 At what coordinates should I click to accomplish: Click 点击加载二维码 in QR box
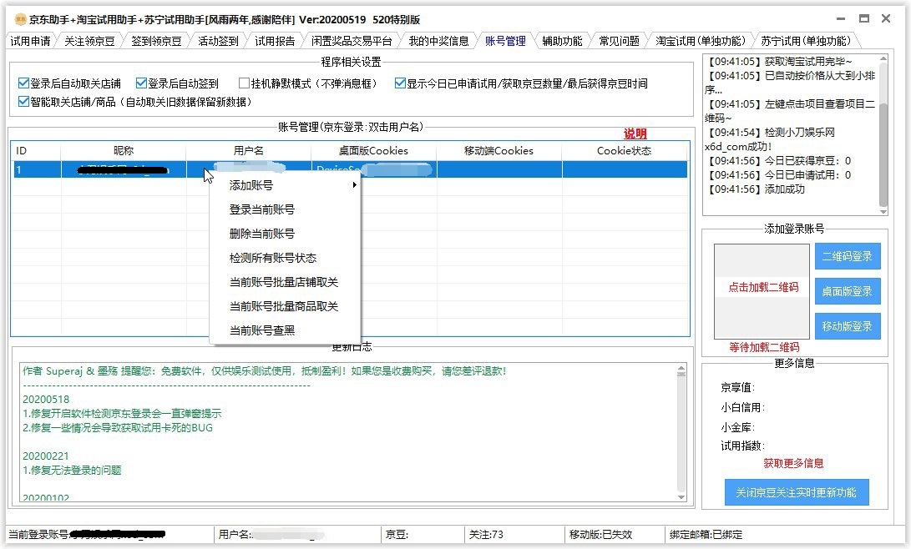coord(763,287)
